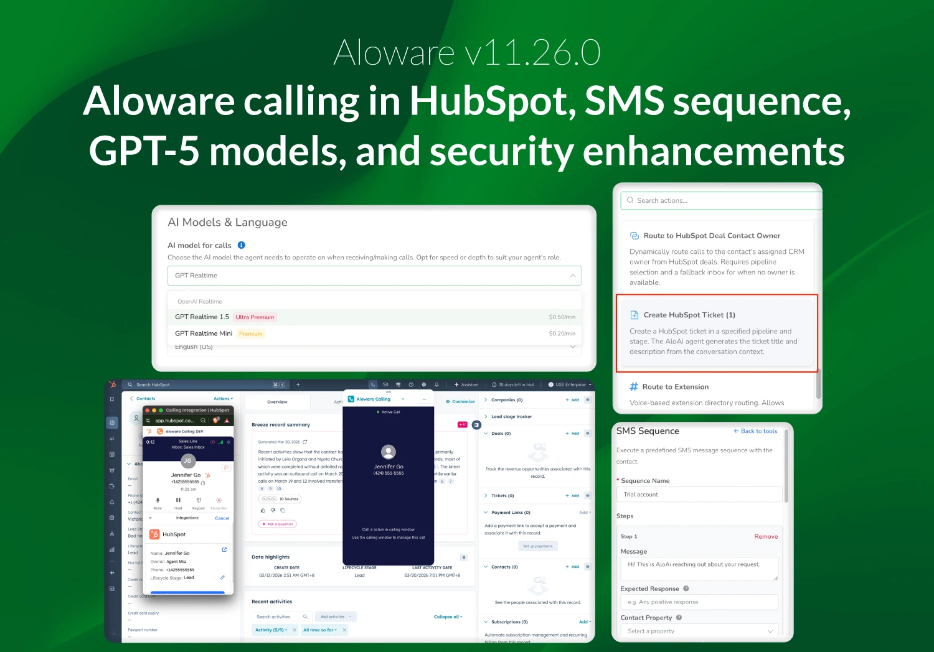Open settings gear icon in HubSpot top bar
The height and width of the screenshot is (652, 934).
[x=424, y=384]
